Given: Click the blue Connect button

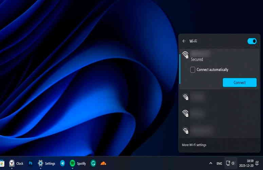Looking at the screenshot, I should [240, 83].
